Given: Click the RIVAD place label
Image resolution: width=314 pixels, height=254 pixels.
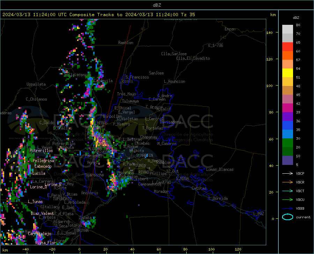Looking at the screenshot, I should (144, 172).
